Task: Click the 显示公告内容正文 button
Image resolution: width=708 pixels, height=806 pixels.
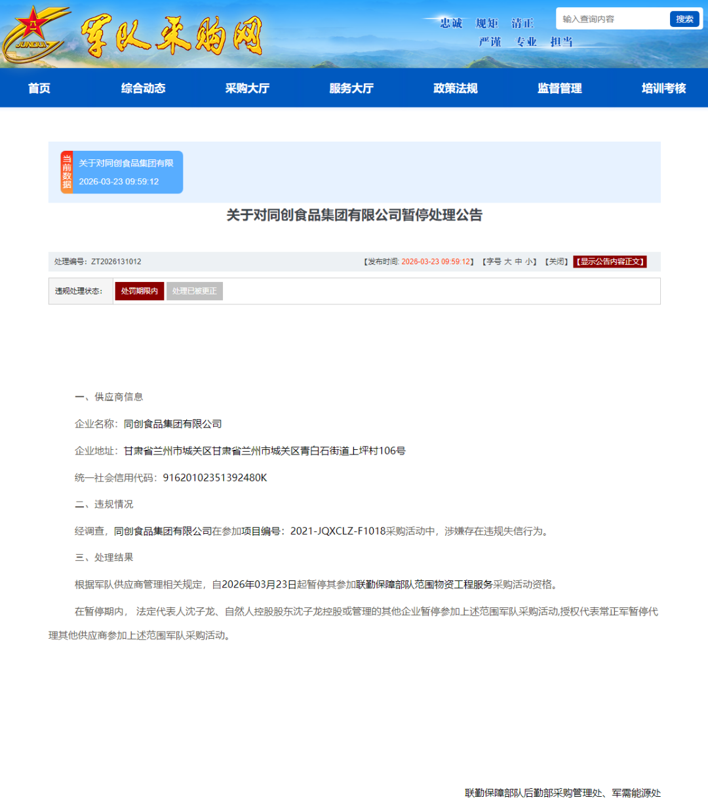Action: coord(609,261)
